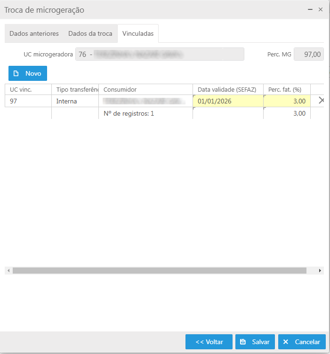This screenshot has width=330, height=354.
Task: Sort by the UC vinc. column header
Action: pyautogui.click(x=28, y=90)
